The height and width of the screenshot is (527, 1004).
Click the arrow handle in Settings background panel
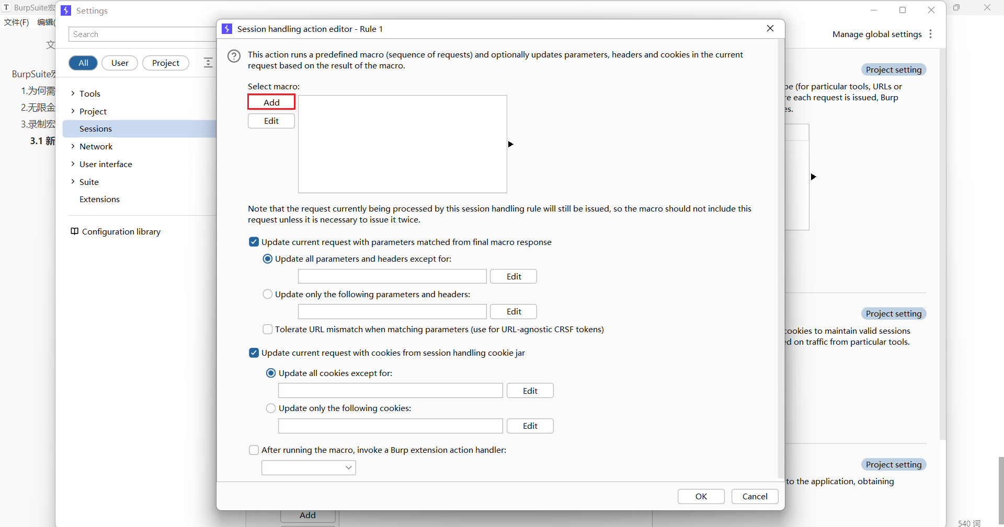(814, 177)
